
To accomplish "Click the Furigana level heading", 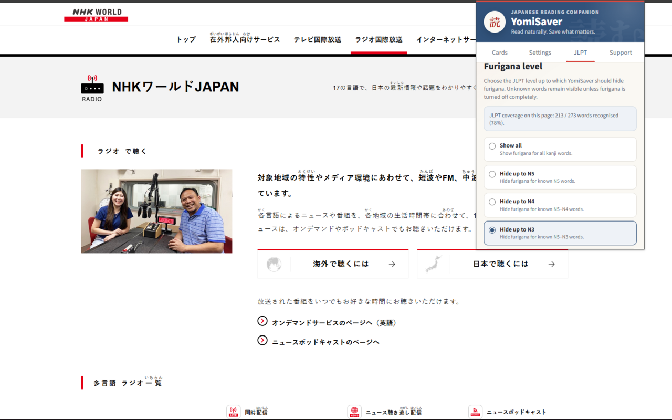I will coord(513,66).
